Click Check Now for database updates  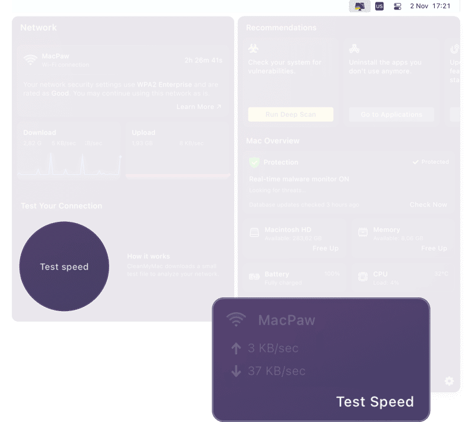point(428,205)
